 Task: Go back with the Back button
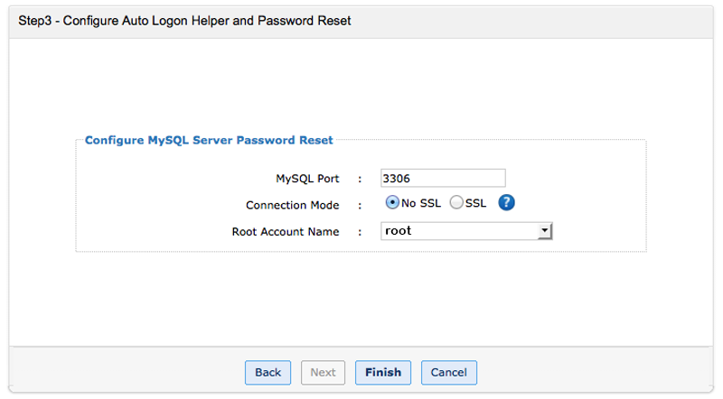[268, 372]
